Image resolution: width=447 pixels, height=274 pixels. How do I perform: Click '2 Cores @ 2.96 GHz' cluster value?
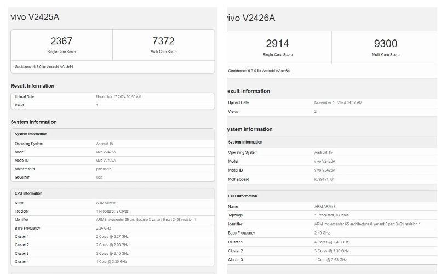tap(112, 245)
